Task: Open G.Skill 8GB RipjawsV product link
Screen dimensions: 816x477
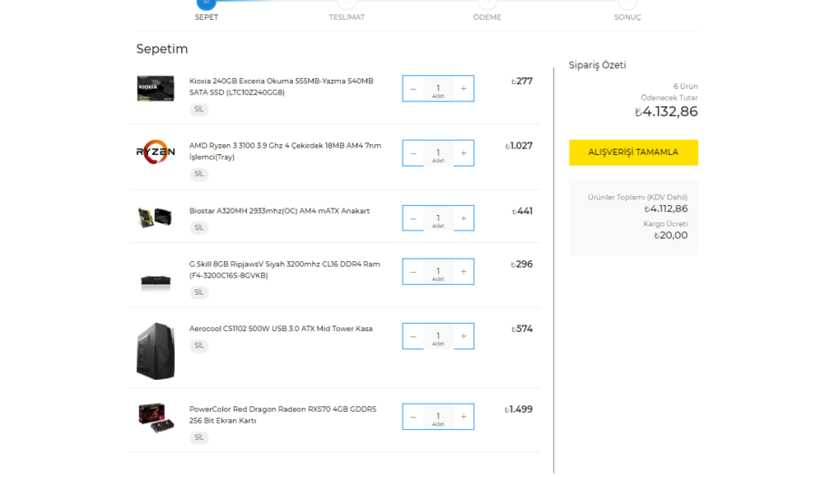Action: pyautogui.click(x=285, y=269)
